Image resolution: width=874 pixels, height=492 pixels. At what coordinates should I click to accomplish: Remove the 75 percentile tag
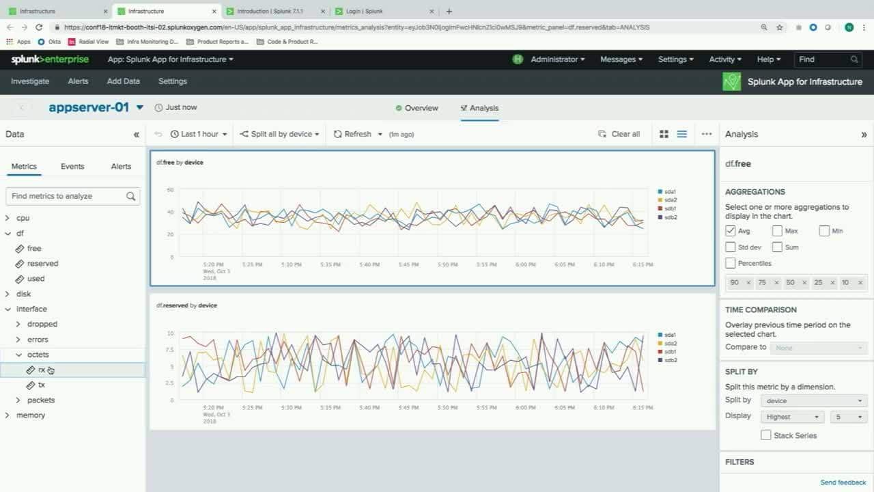point(776,282)
